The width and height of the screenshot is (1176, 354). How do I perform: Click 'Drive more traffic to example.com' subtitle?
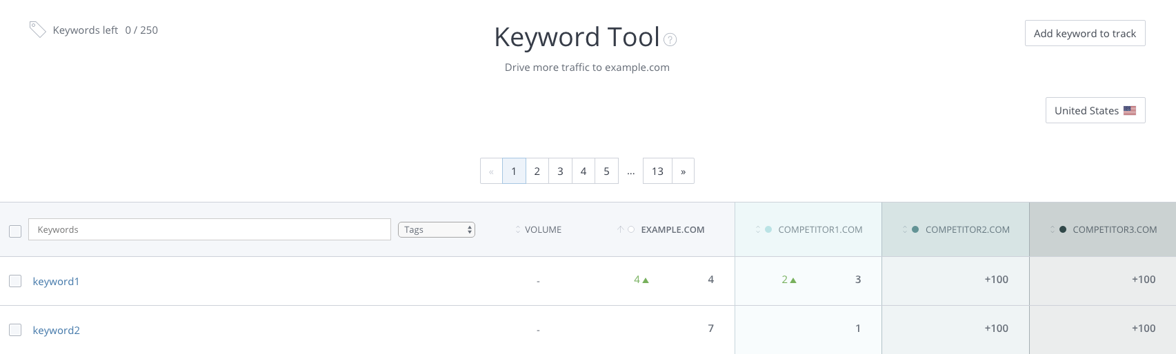[587, 67]
